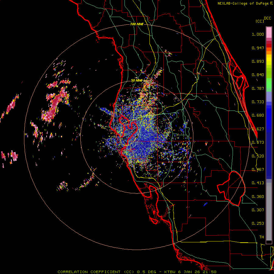Select the 0.680 scale value
The width and height of the screenshot is (274, 274).
click(x=258, y=115)
